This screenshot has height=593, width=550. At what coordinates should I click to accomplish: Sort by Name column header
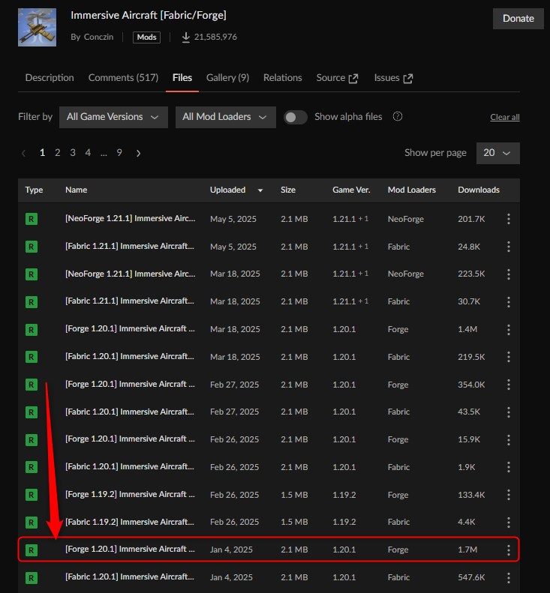(x=76, y=190)
